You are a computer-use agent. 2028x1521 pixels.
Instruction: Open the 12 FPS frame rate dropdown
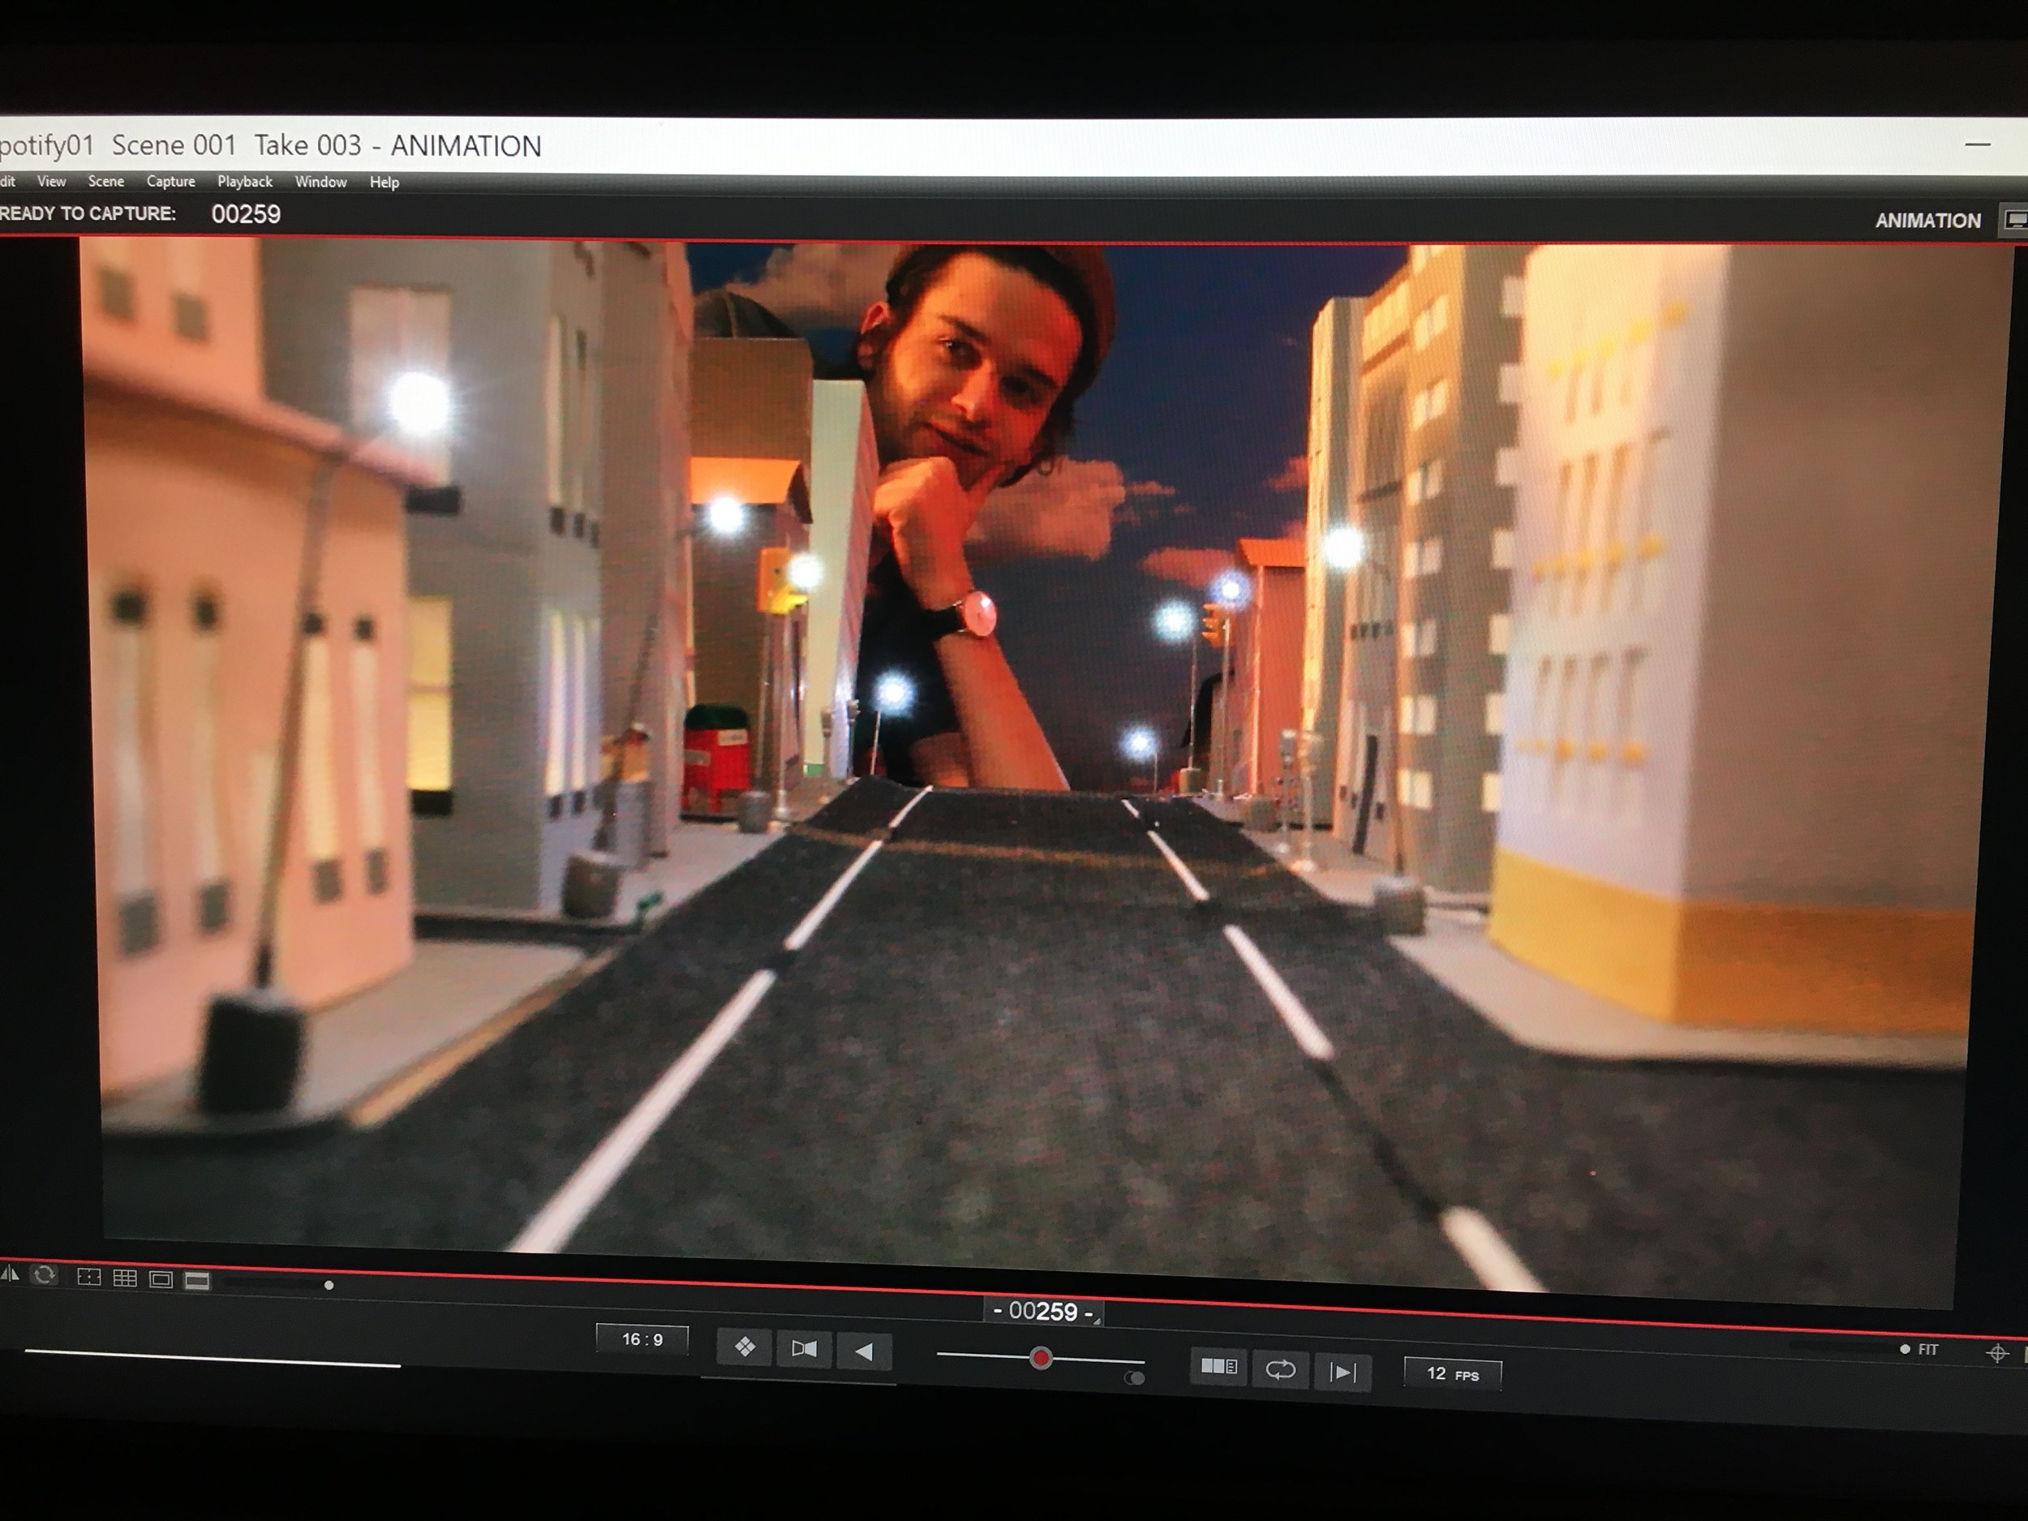coord(1452,1373)
